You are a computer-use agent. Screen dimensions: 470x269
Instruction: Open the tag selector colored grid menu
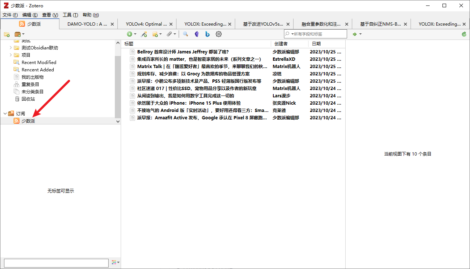[x=116, y=262]
